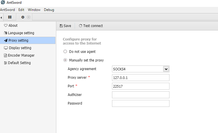
Task: Expand the Agency agreement SOCKS4 dropdown
Action: pos(166,69)
